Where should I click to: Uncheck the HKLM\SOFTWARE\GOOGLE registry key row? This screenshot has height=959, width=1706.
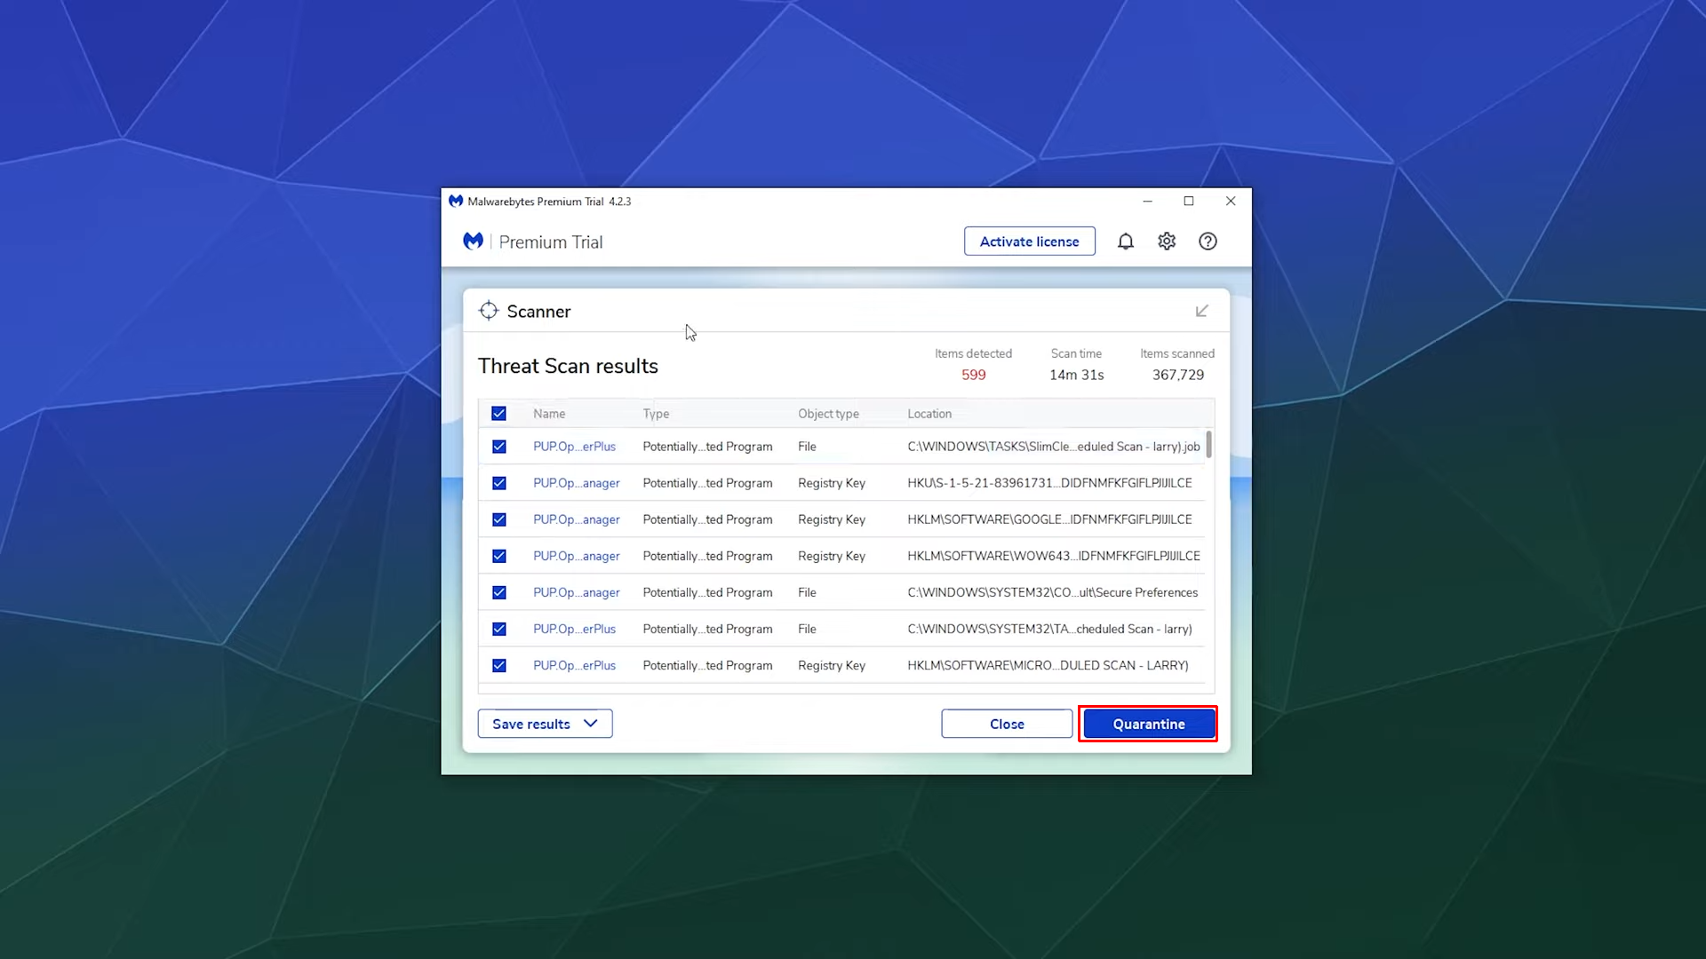tap(498, 519)
